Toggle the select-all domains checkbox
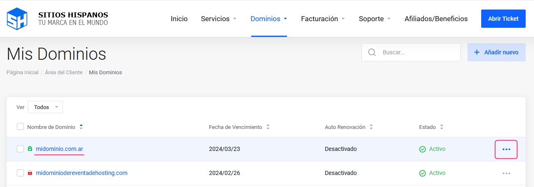The width and height of the screenshot is (534, 187). click(x=20, y=127)
